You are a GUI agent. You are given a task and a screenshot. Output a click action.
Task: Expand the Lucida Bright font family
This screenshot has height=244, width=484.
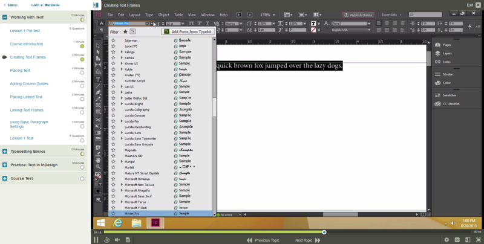122,104
